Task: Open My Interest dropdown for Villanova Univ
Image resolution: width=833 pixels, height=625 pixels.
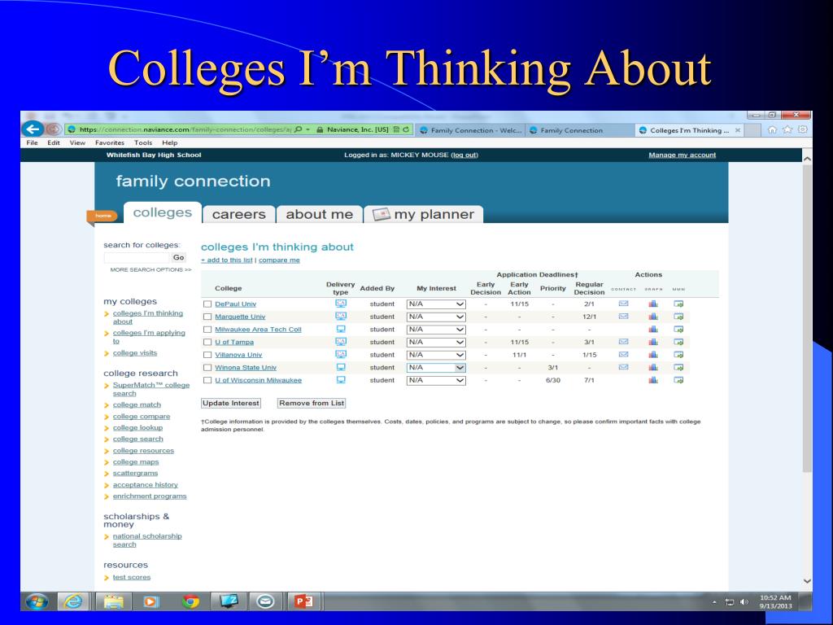Action: point(436,355)
